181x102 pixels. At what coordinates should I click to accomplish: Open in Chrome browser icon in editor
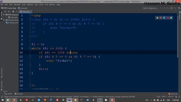157,18
